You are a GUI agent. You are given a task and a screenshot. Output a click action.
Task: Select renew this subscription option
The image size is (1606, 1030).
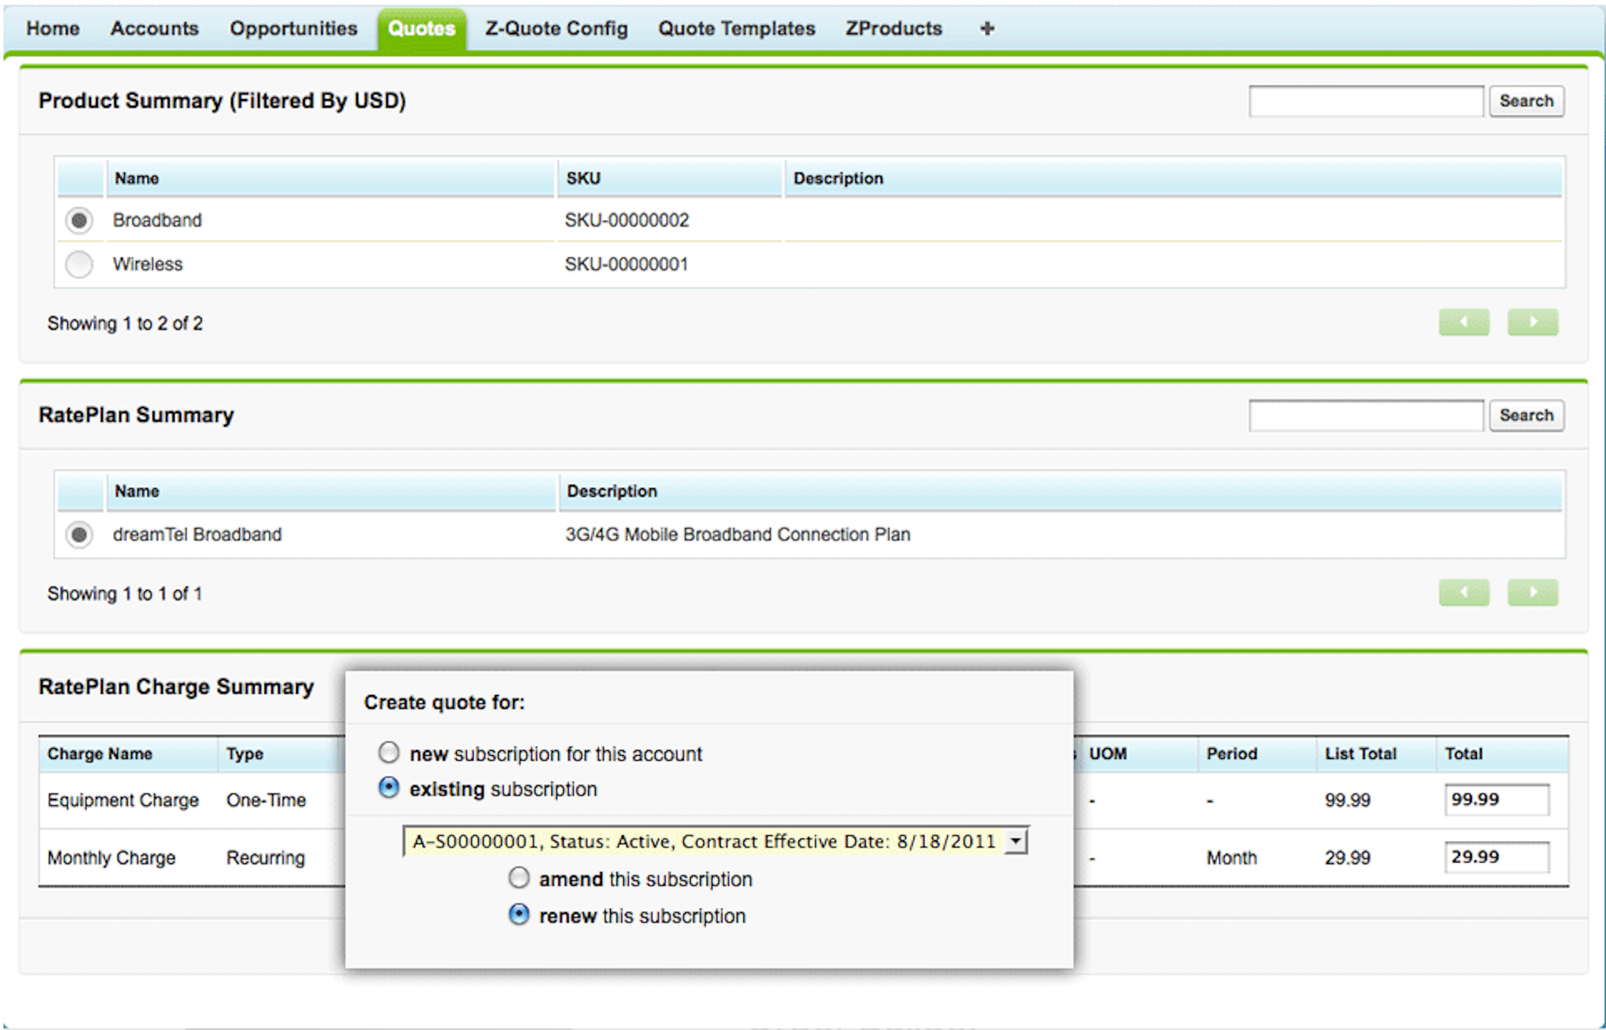click(519, 914)
